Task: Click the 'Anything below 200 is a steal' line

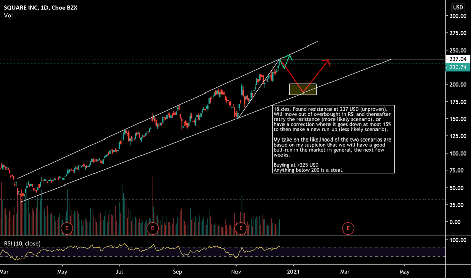Action: click(x=308, y=170)
